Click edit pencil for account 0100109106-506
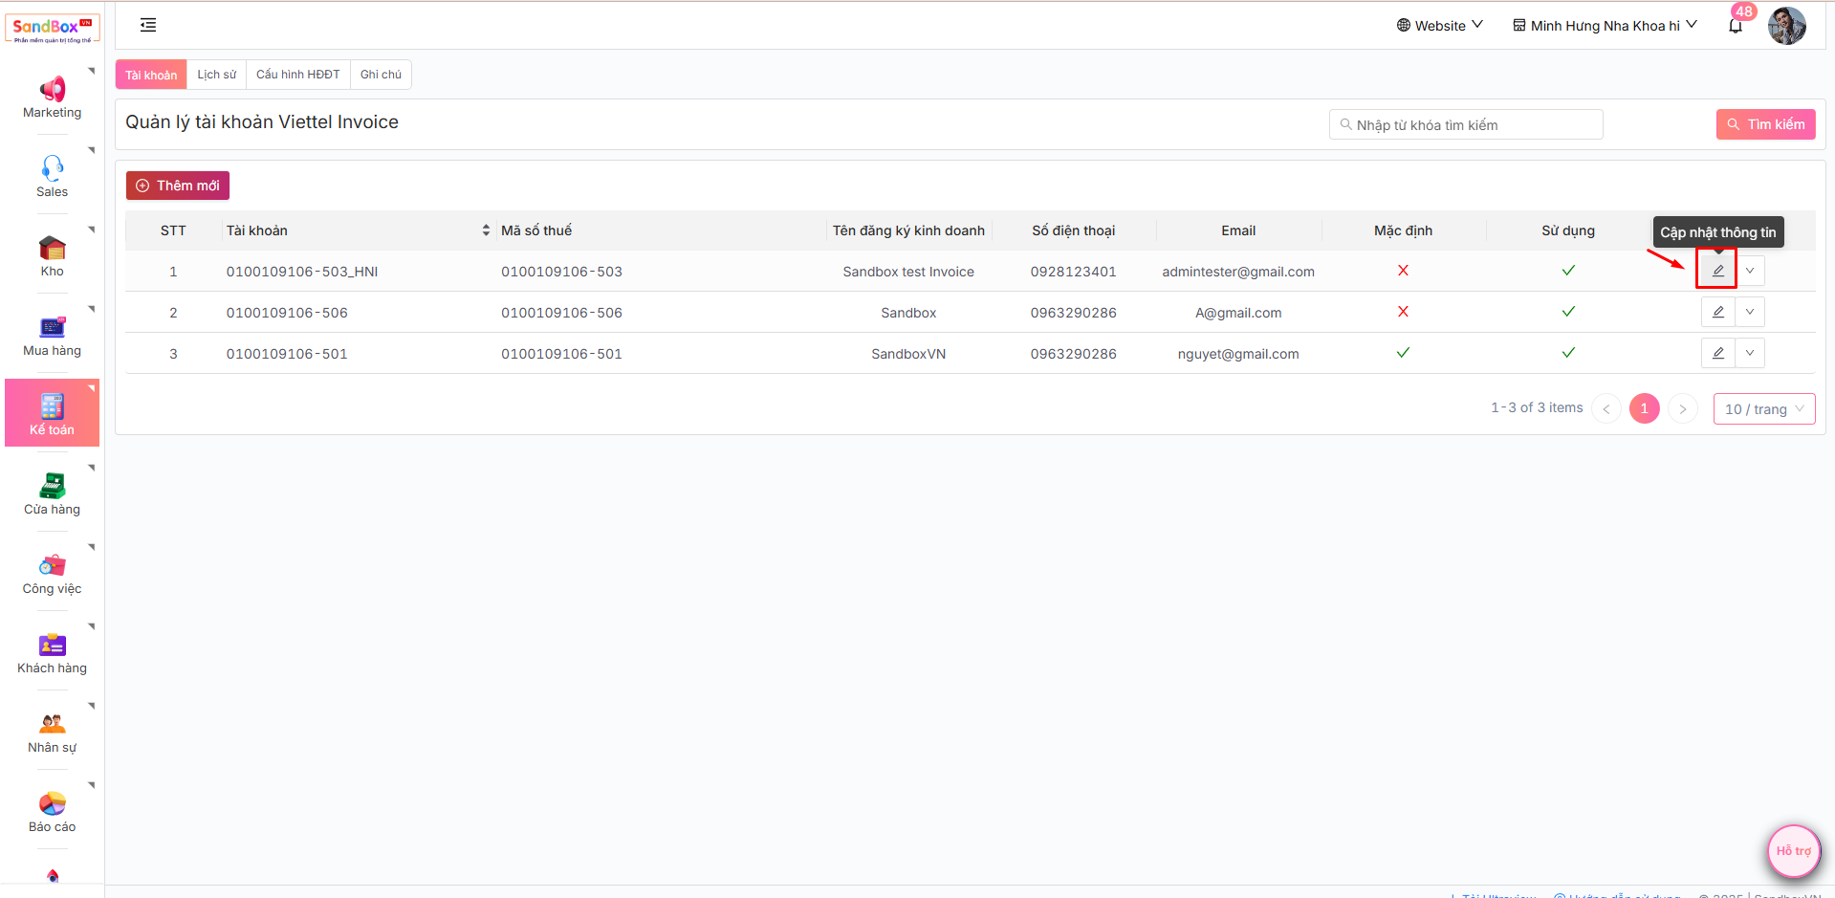This screenshot has width=1835, height=898. pyautogui.click(x=1717, y=312)
